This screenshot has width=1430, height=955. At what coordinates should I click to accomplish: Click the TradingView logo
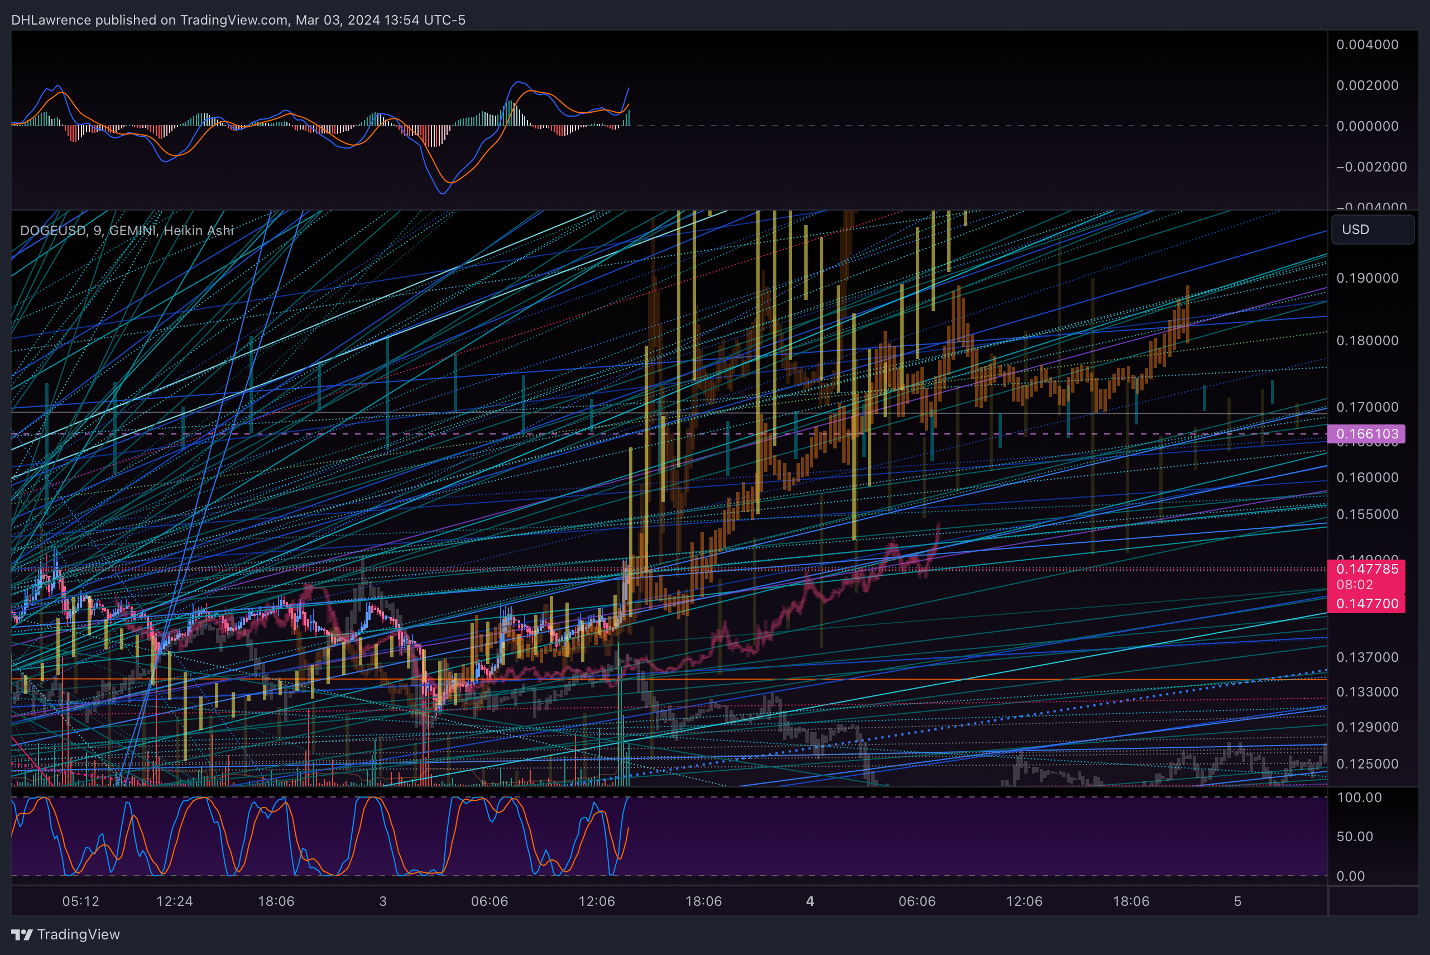[x=66, y=934]
